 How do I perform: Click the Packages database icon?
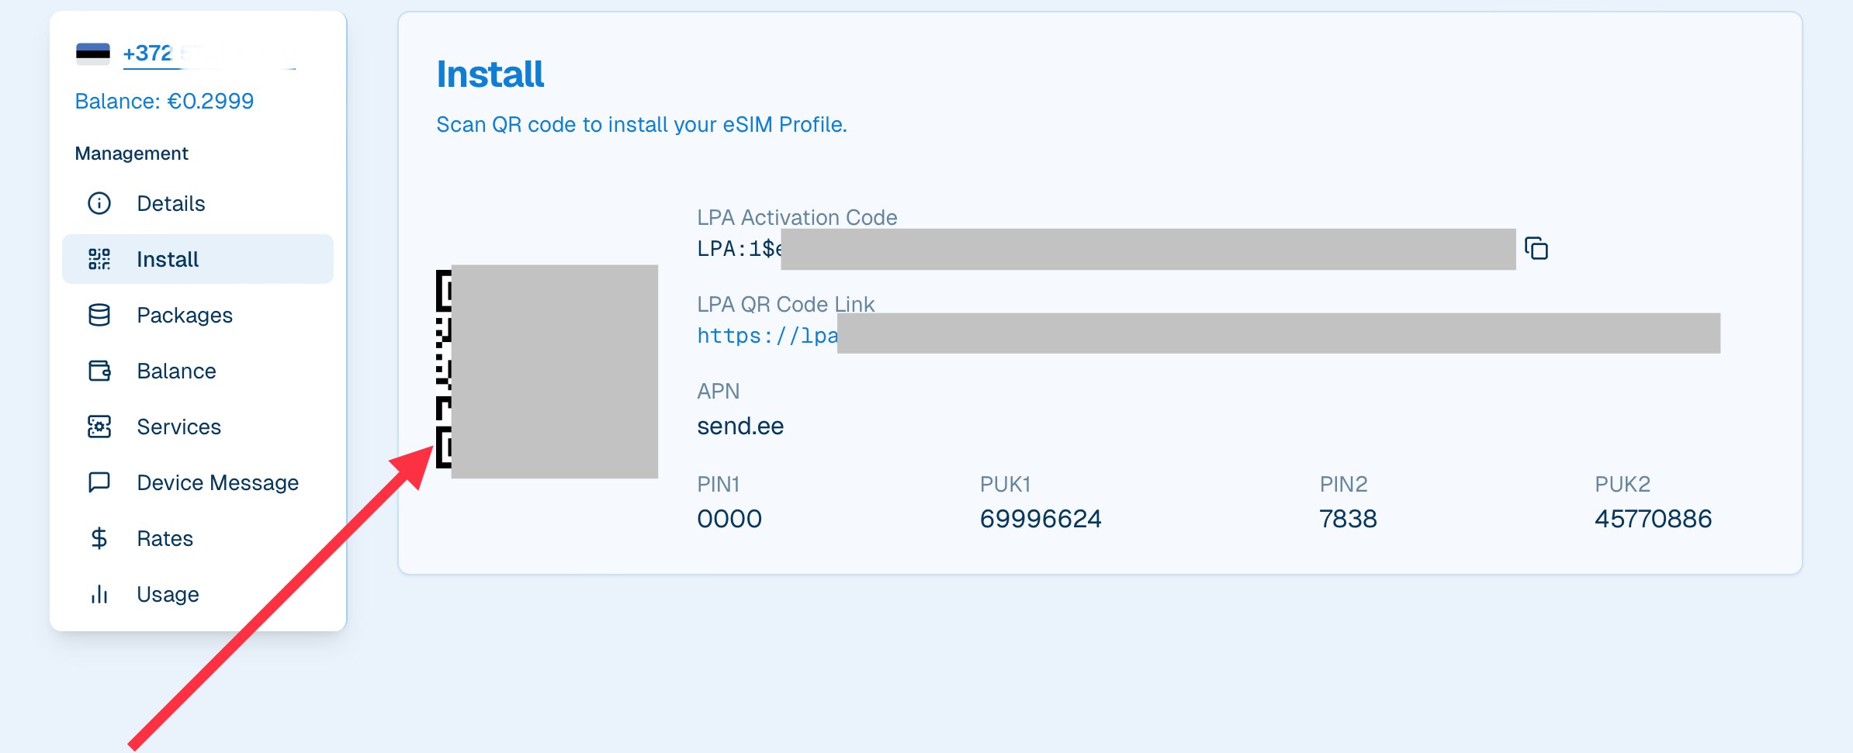pos(99,315)
